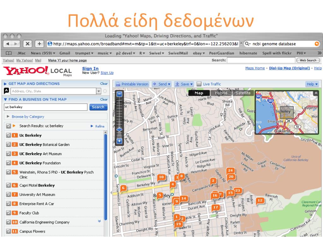
Task: Click the browser back arrow button
Action: [x=8, y=43]
